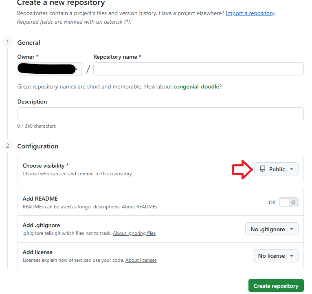Open the Public visibility dropdown

[276, 169]
